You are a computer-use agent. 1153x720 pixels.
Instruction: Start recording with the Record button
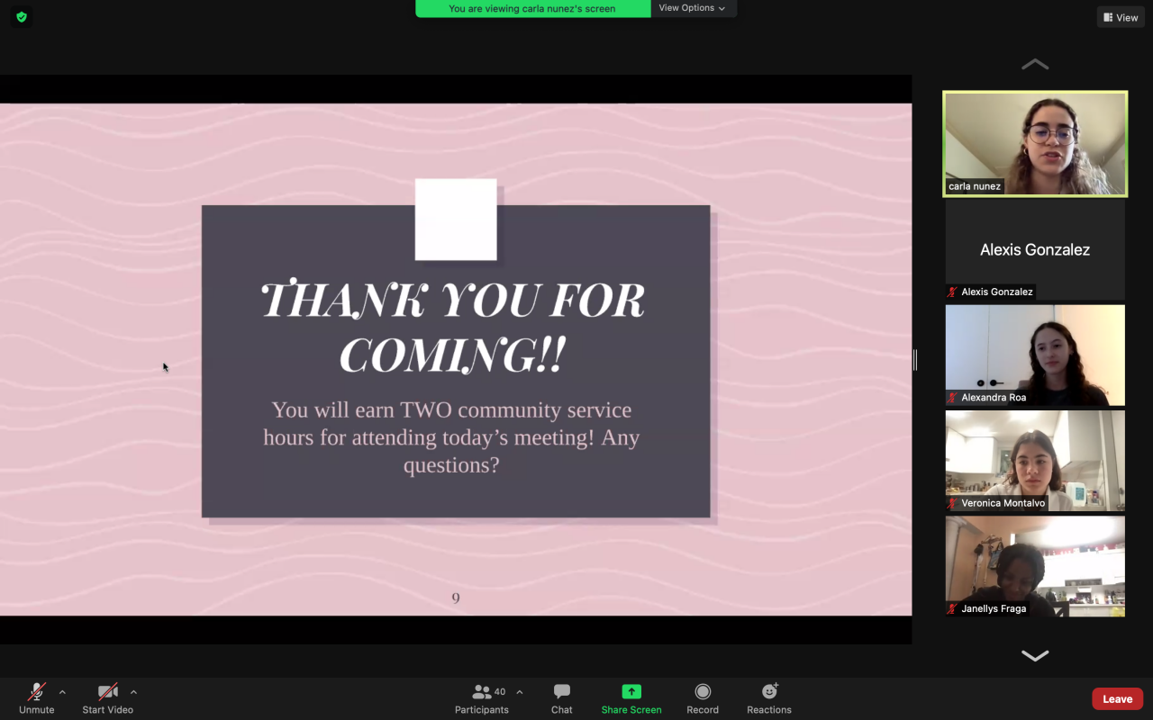pos(703,697)
